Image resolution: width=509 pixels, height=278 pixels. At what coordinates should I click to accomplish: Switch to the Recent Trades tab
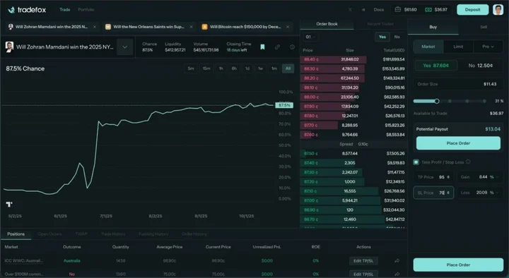[380, 24]
